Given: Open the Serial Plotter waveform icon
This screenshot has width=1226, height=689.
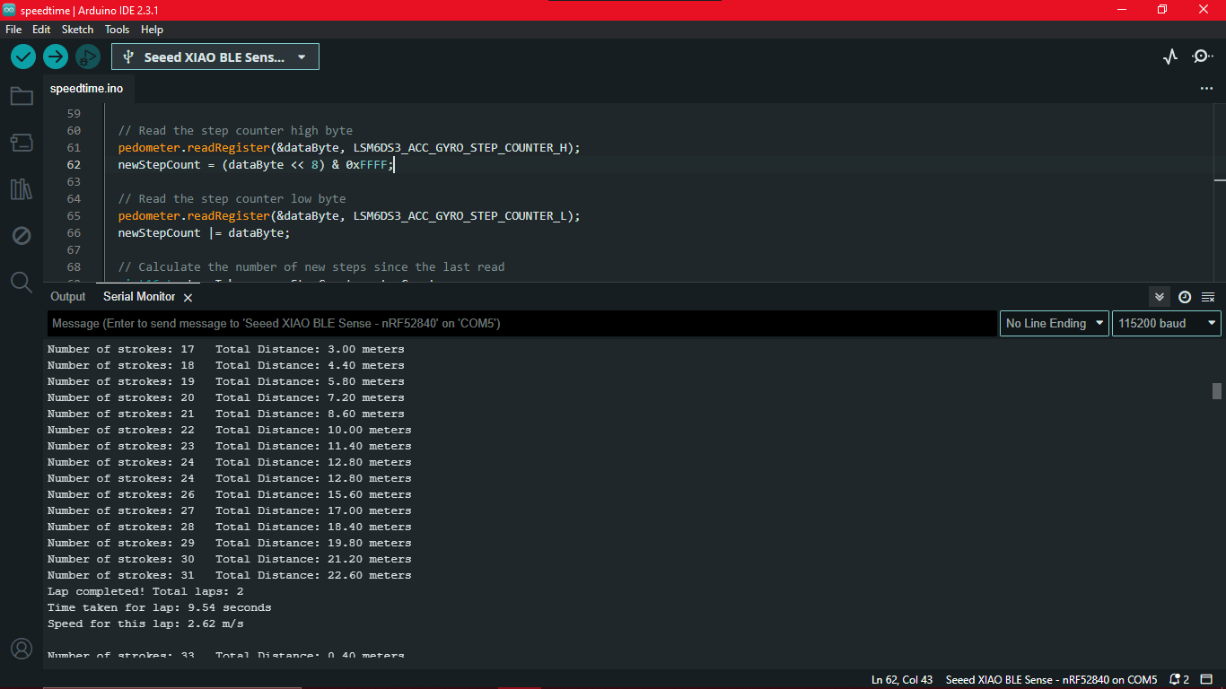Looking at the screenshot, I should pos(1169,57).
